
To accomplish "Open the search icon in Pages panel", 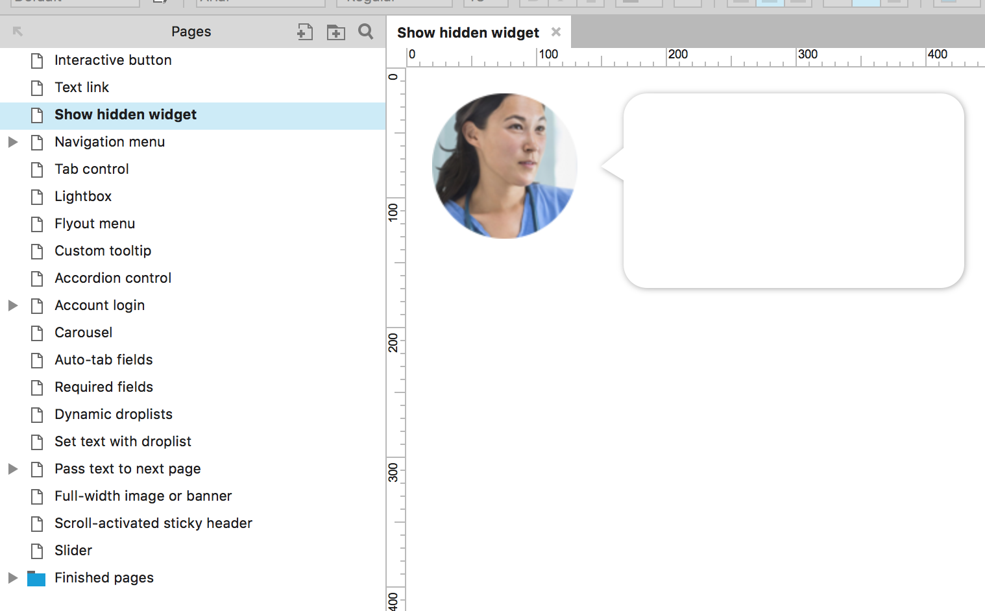I will (x=366, y=32).
